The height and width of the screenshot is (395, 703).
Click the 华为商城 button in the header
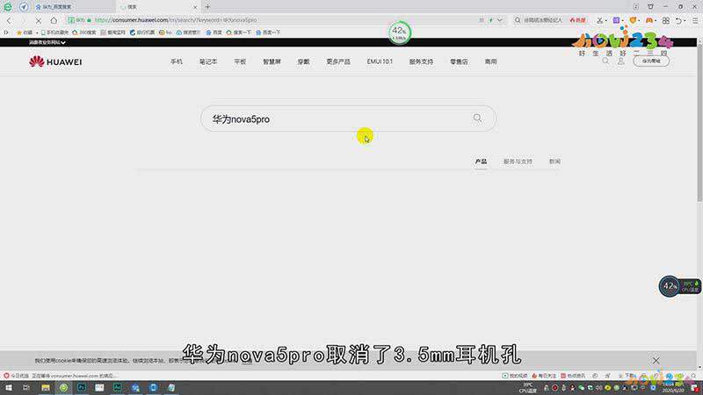[651, 61]
